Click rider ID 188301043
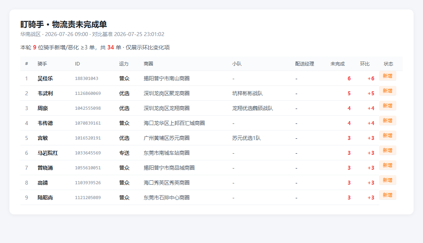This screenshot has height=243, width=423. click(87, 78)
